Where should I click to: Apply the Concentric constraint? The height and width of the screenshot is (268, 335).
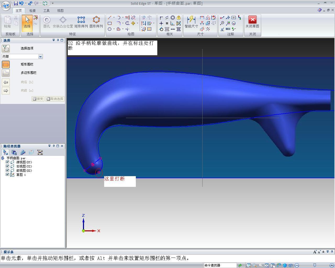pyautogui.click(x=173, y=18)
